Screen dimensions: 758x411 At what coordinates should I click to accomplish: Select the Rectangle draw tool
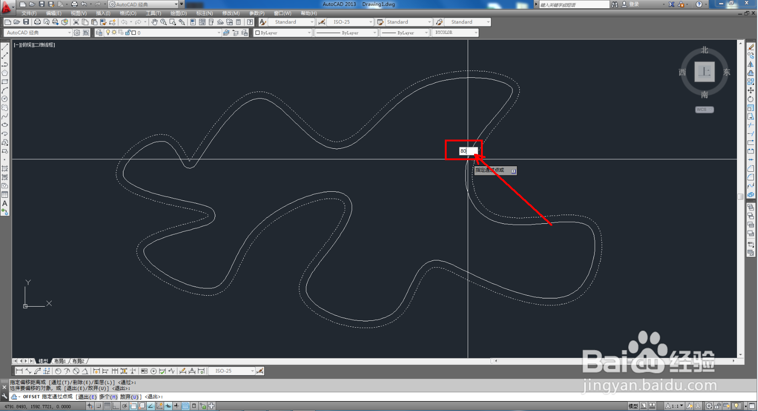coord(5,82)
